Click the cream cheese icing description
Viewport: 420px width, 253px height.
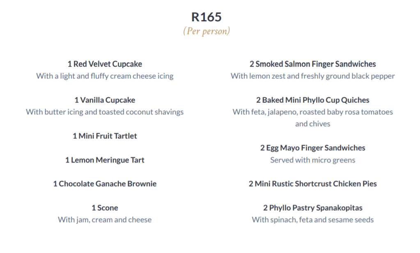click(105, 76)
